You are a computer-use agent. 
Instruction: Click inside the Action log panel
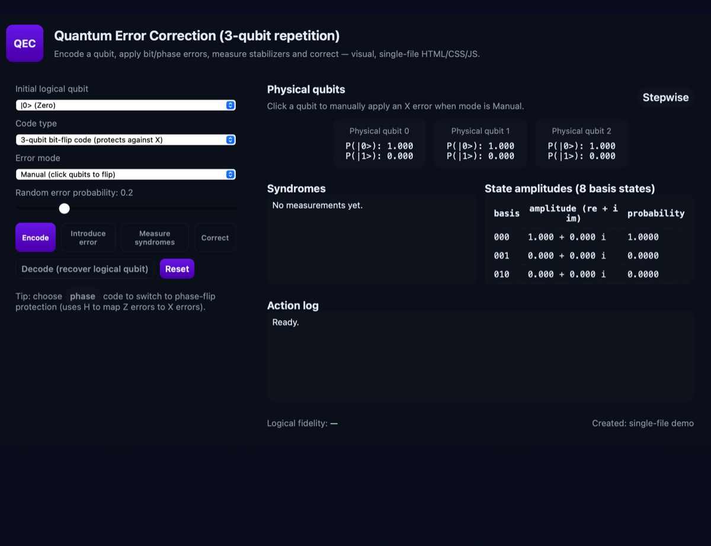(481, 356)
